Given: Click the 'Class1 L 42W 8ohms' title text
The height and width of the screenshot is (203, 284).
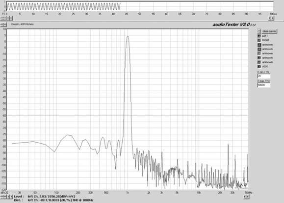Looking at the screenshot, I should click(x=22, y=24).
